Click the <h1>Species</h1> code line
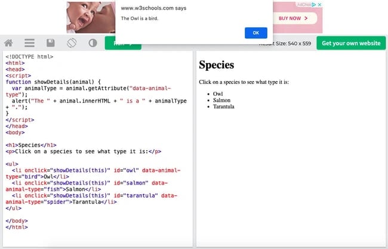Image resolution: width=388 pixels, height=249 pixels. 31,145
